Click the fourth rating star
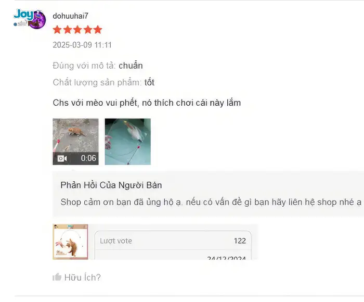 tap(88, 30)
